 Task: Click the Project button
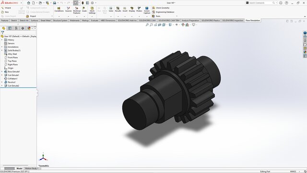(31, 16)
